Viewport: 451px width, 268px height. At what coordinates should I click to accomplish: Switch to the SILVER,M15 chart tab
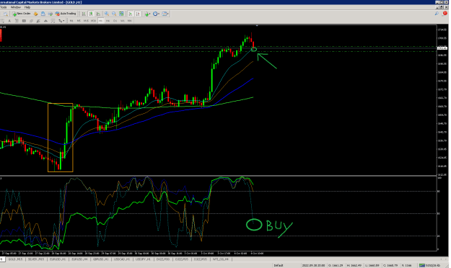coord(36,259)
